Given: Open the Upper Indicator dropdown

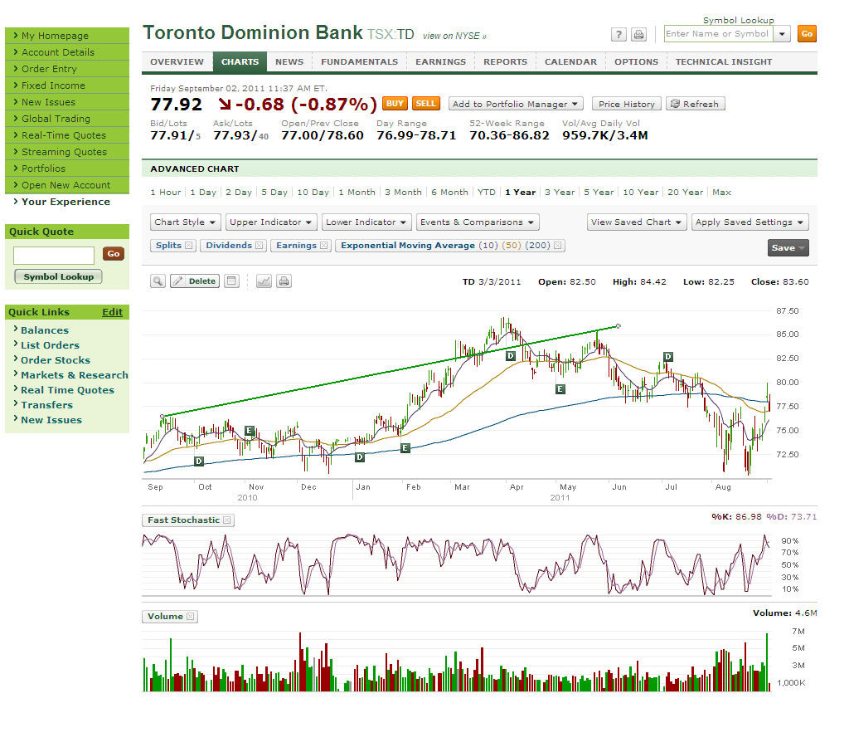Looking at the screenshot, I should point(271,222).
